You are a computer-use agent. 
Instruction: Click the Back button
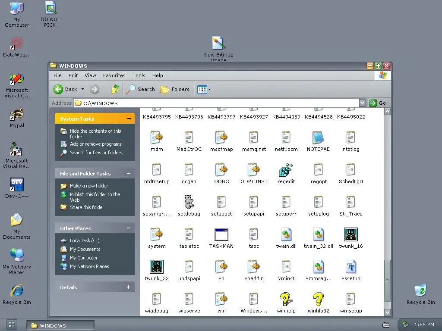click(x=66, y=89)
